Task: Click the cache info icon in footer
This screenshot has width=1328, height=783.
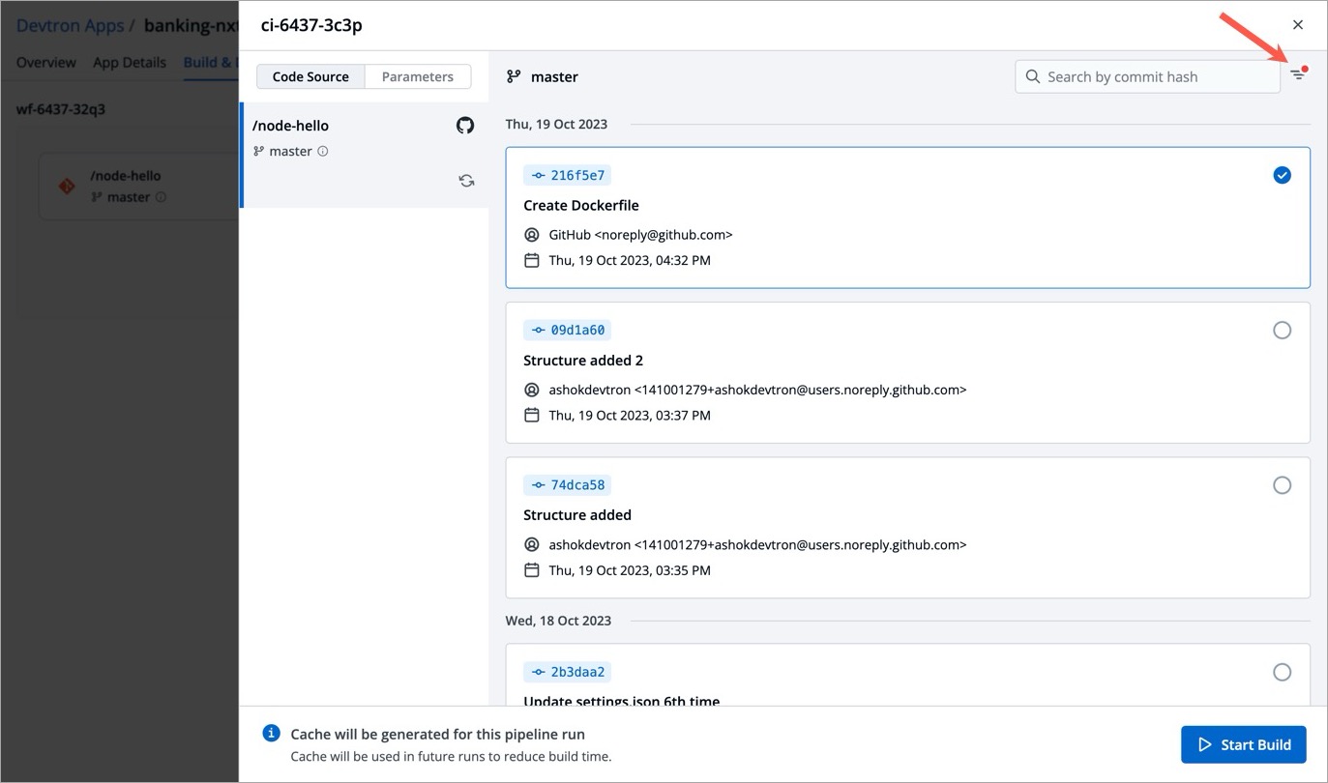Action: tap(272, 734)
